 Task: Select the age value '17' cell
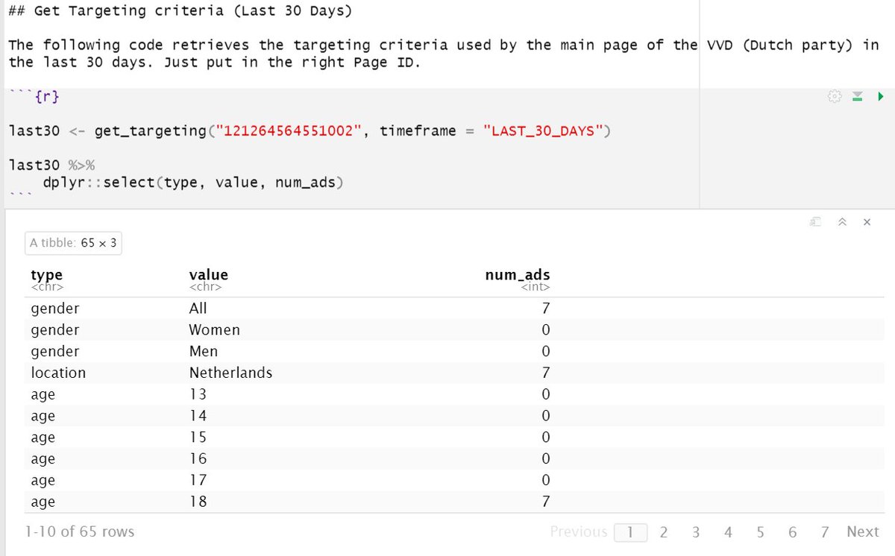click(198, 481)
